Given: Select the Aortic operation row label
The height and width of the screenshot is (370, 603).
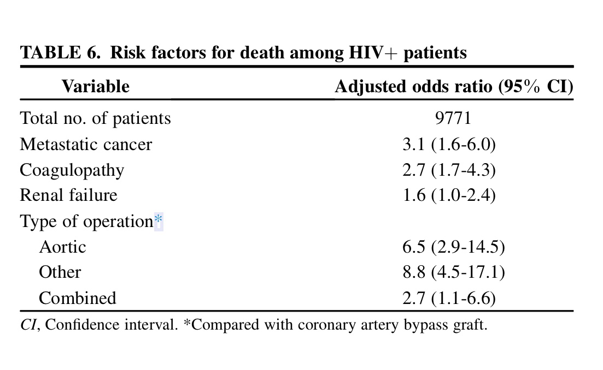Looking at the screenshot, I should click(x=62, y=247).
